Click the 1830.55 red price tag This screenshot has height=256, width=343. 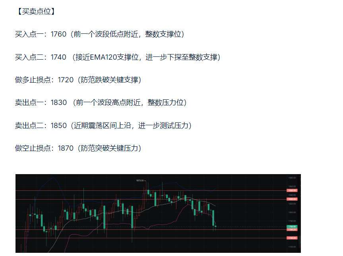coord(292,199)
